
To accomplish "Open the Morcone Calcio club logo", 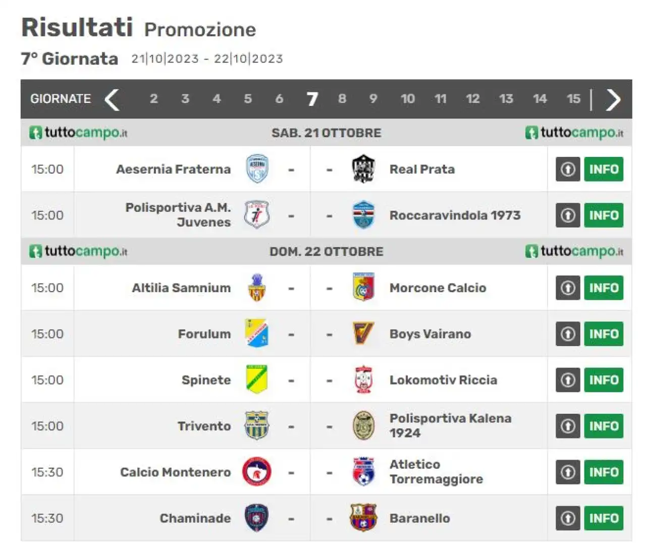I will (363, 288).
